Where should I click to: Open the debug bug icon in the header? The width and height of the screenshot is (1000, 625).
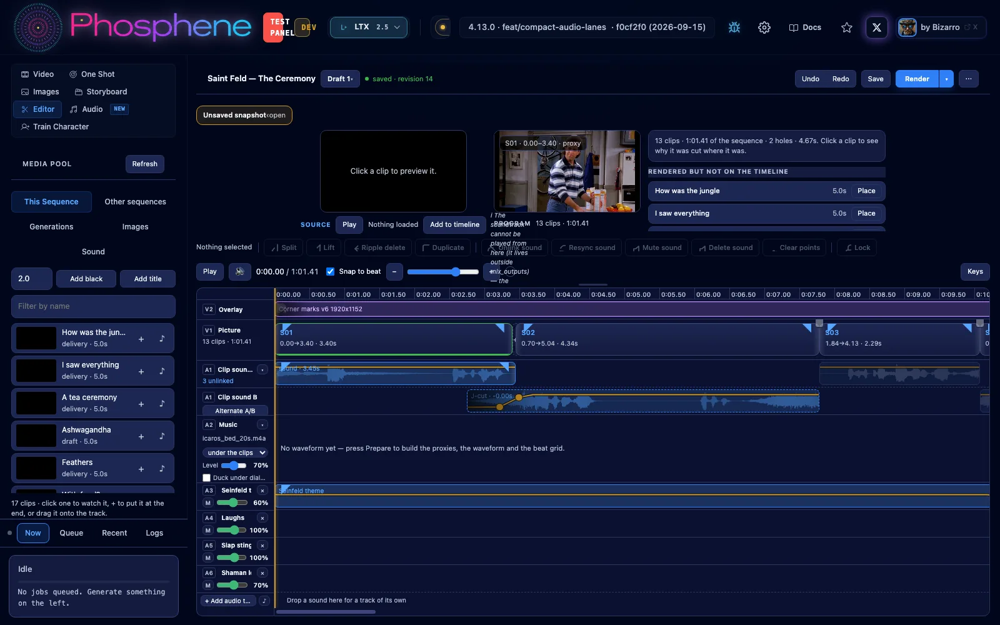(x=734, y=27)
